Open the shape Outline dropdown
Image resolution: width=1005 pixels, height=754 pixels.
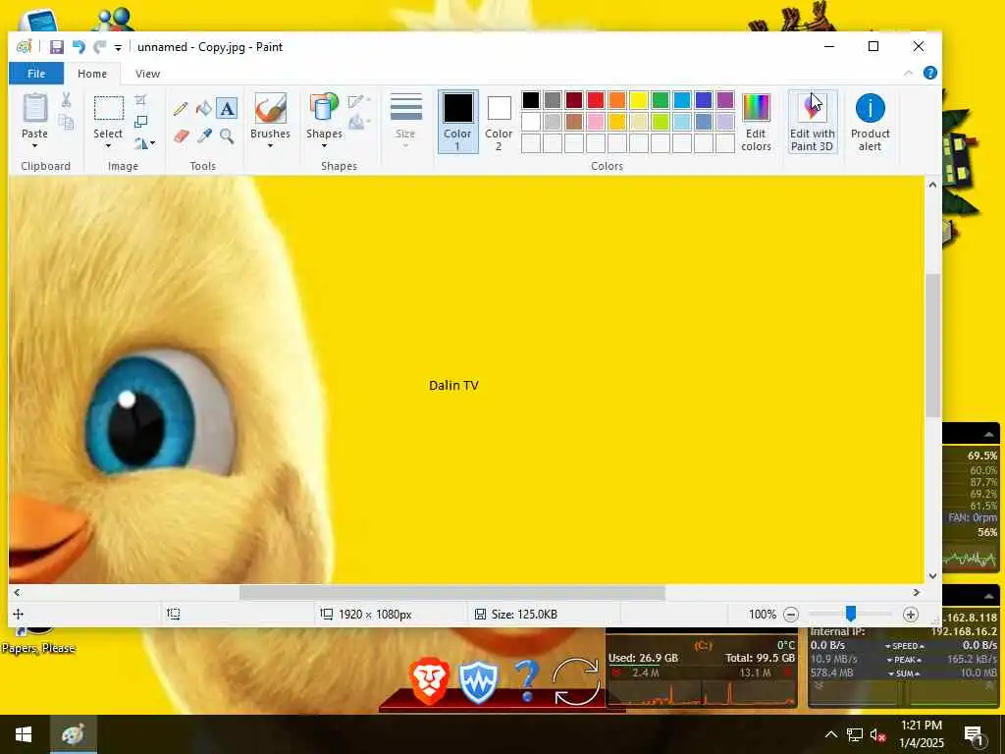pos(359,101)
